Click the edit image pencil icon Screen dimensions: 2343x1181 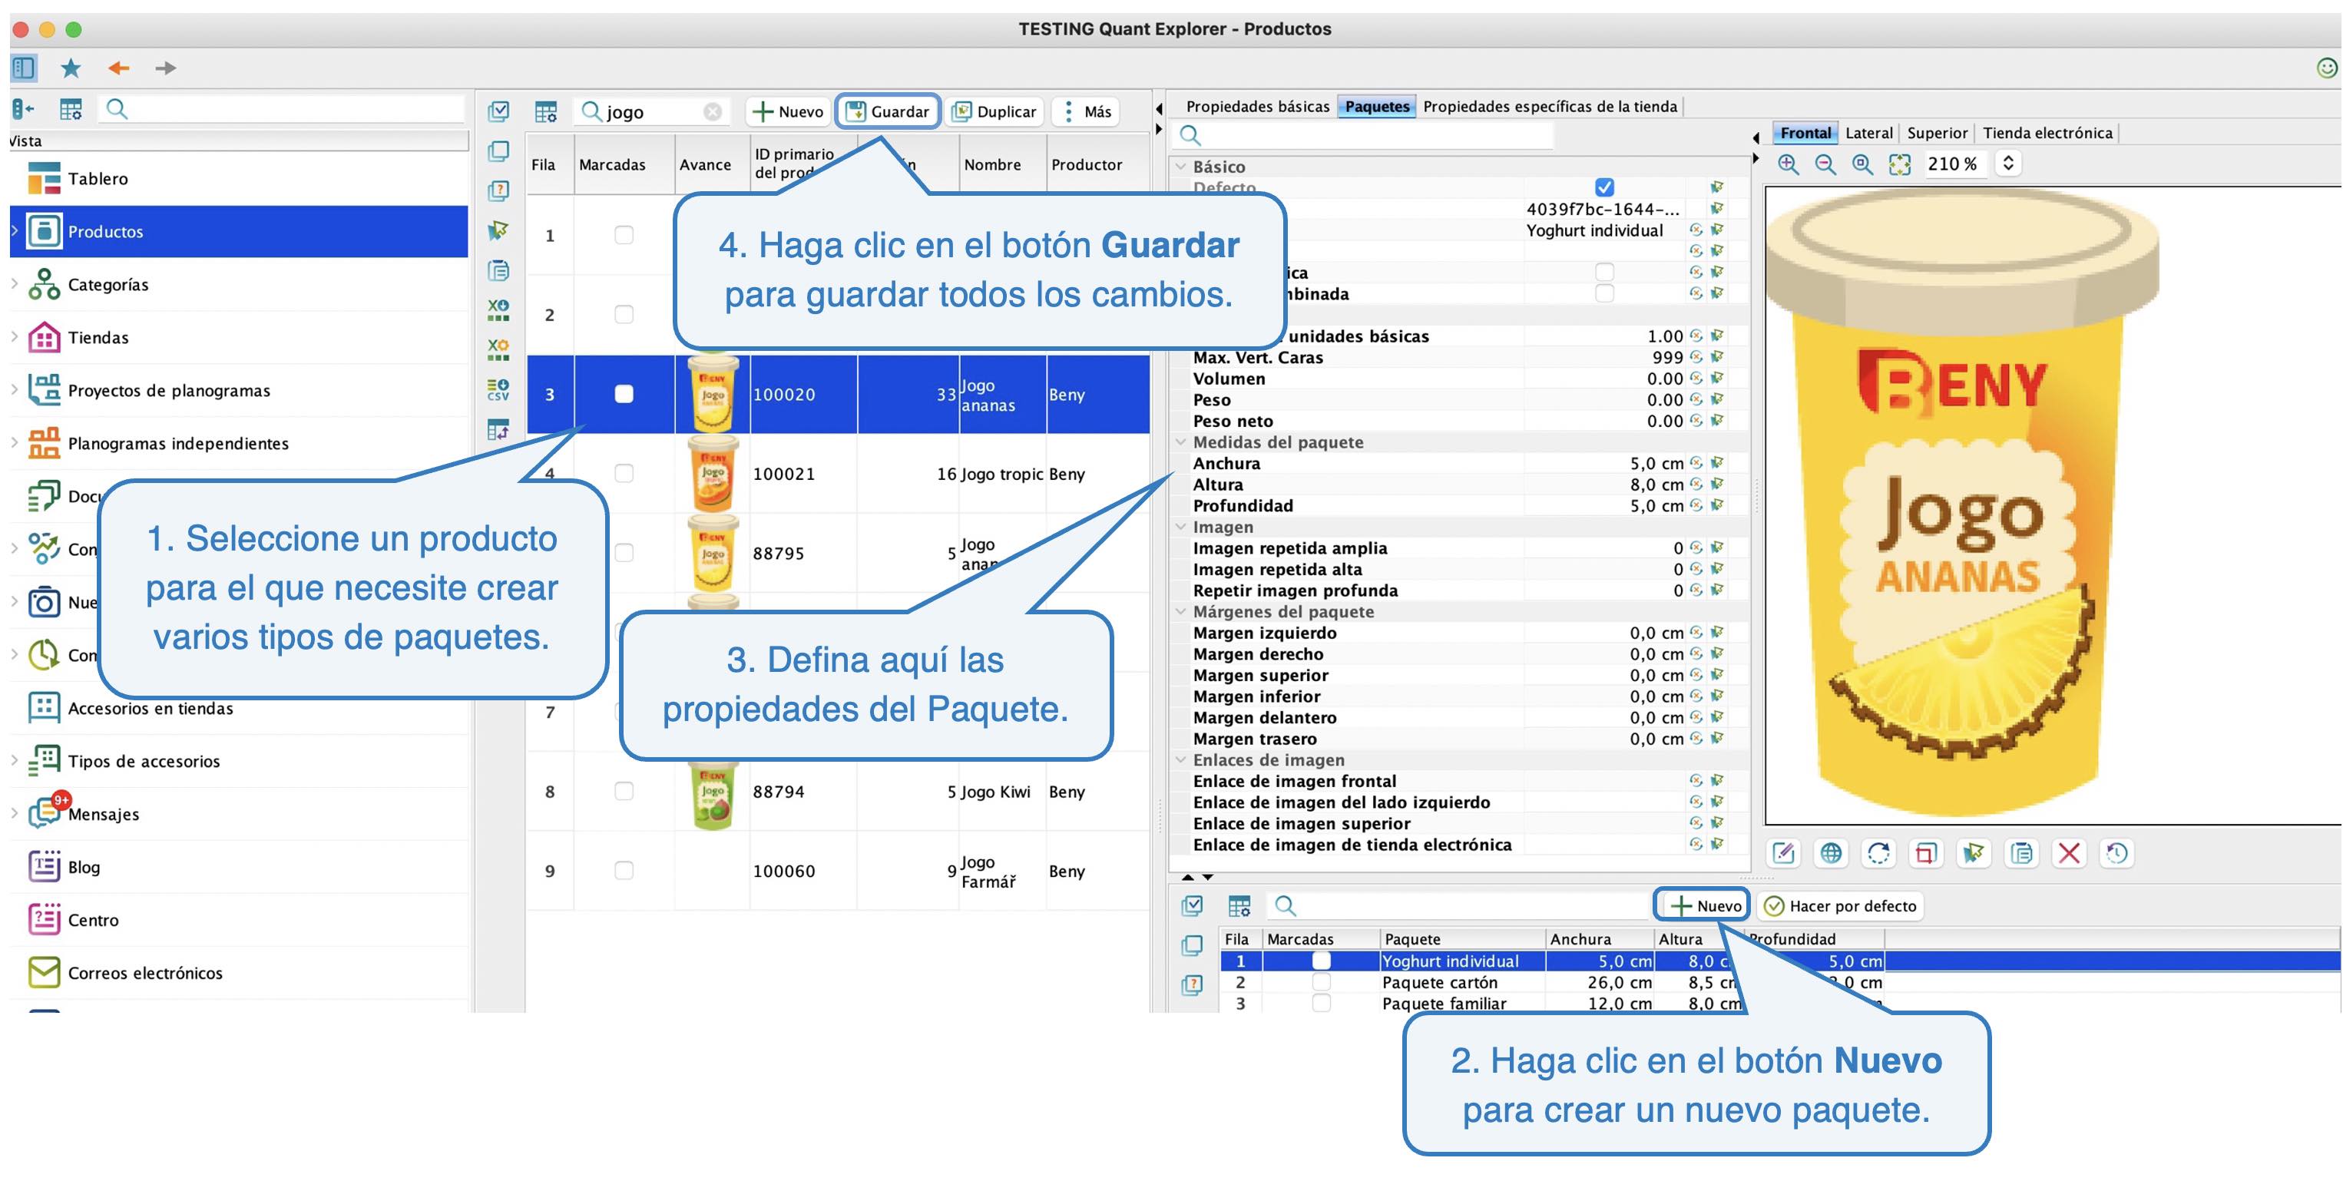pos(1784,853)
